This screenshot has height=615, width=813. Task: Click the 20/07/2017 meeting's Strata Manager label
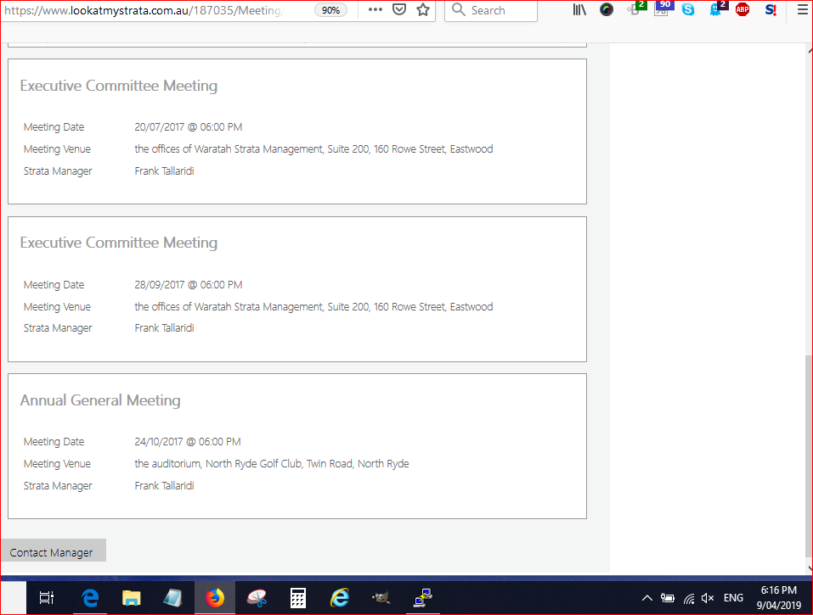(x=58, y=171)
